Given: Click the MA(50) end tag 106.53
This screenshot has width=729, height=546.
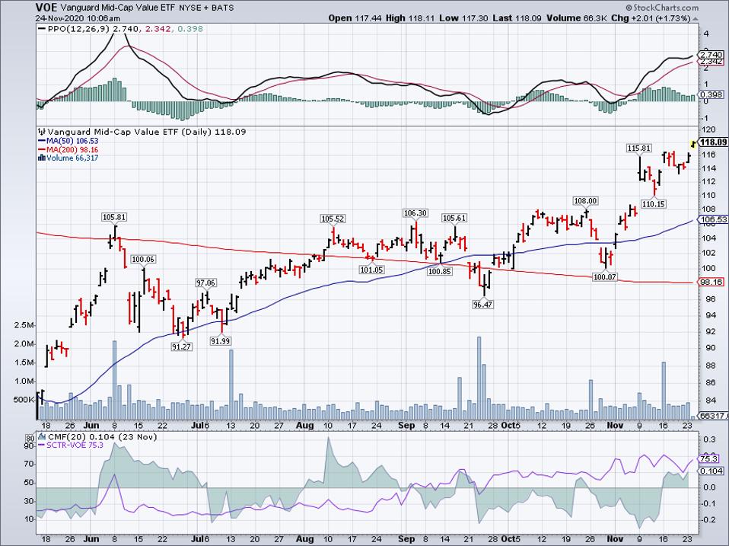Looking at the screenshot, I should click(713, 219).
